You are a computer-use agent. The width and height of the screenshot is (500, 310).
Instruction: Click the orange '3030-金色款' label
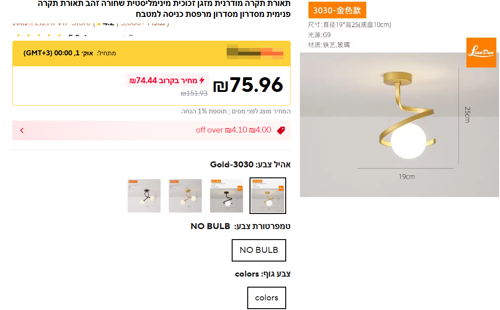pos(337,11)
